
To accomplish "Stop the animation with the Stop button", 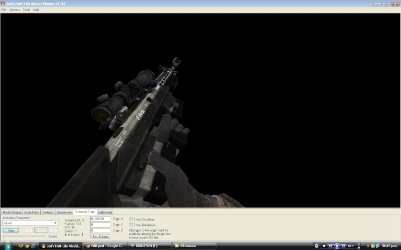I will click(x=11, y=230).
